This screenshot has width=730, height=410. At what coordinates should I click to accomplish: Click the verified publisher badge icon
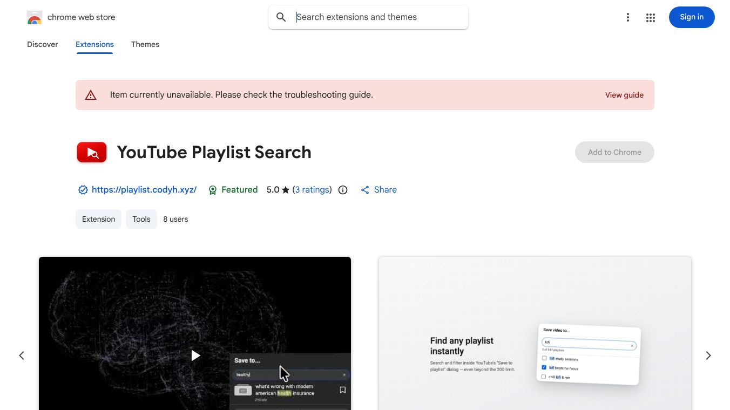click(83, 190)
